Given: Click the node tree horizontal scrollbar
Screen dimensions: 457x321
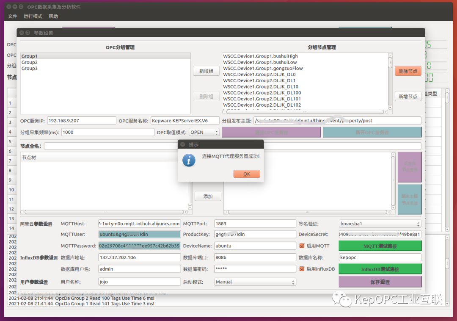Looking at the screenshot, I should tap(104, 212).
